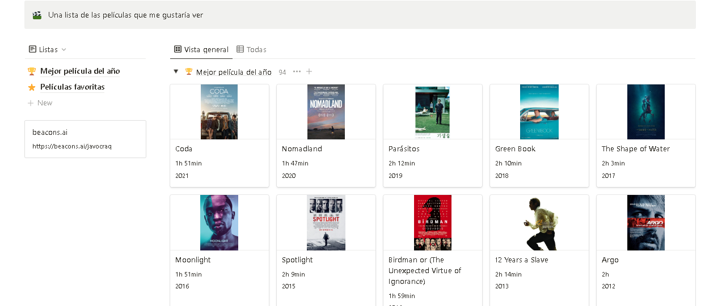
Task: Open the Green Book movie poster
Action: [539, 112]
